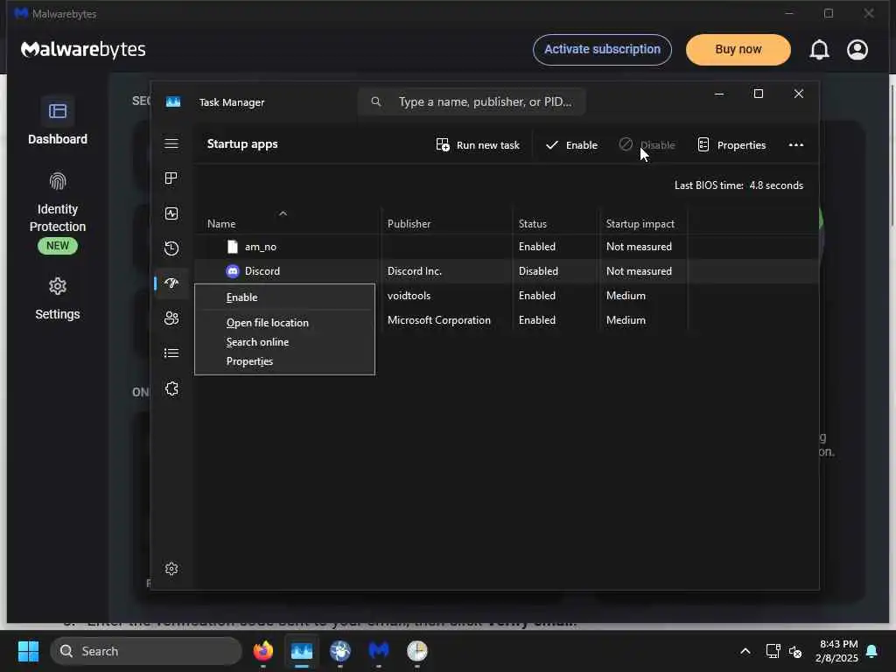Click the Last BIOS time value

click(776, 185)
